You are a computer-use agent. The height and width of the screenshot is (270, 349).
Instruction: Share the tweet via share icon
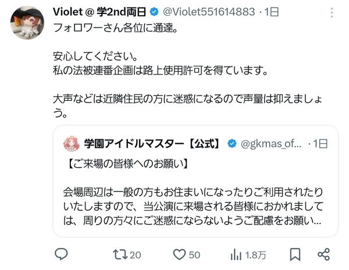pos(323,254)
